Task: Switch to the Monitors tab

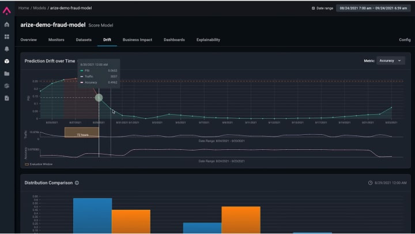Action: pyautogui.click(x=56, y=40)
